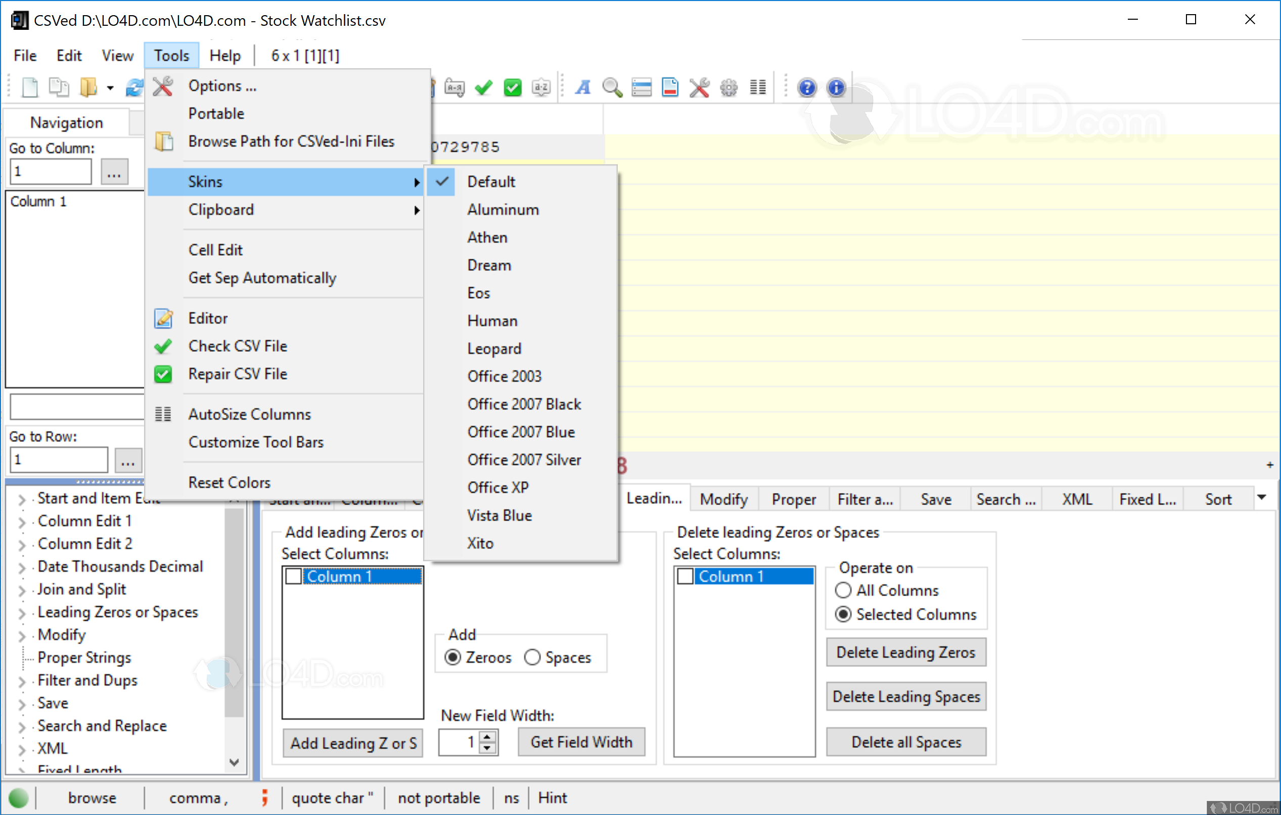The image size is (1281, 815).
Task: Open the Go to Column browse dialog
Action: 114,171
